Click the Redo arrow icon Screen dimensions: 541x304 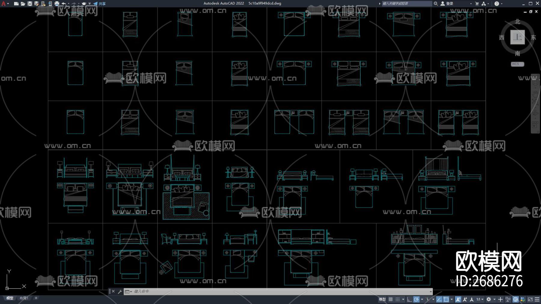tap(74, 4)
